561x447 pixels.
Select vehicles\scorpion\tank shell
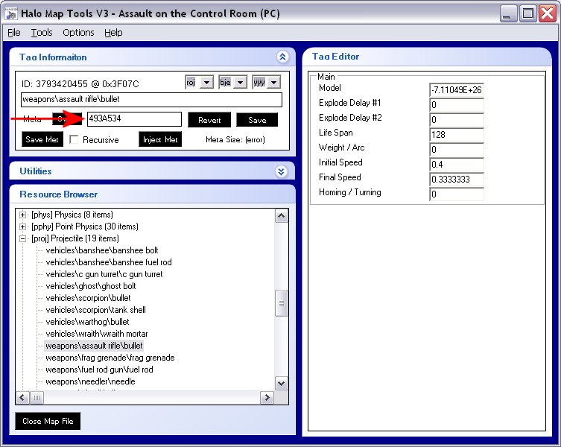point(95,310)
